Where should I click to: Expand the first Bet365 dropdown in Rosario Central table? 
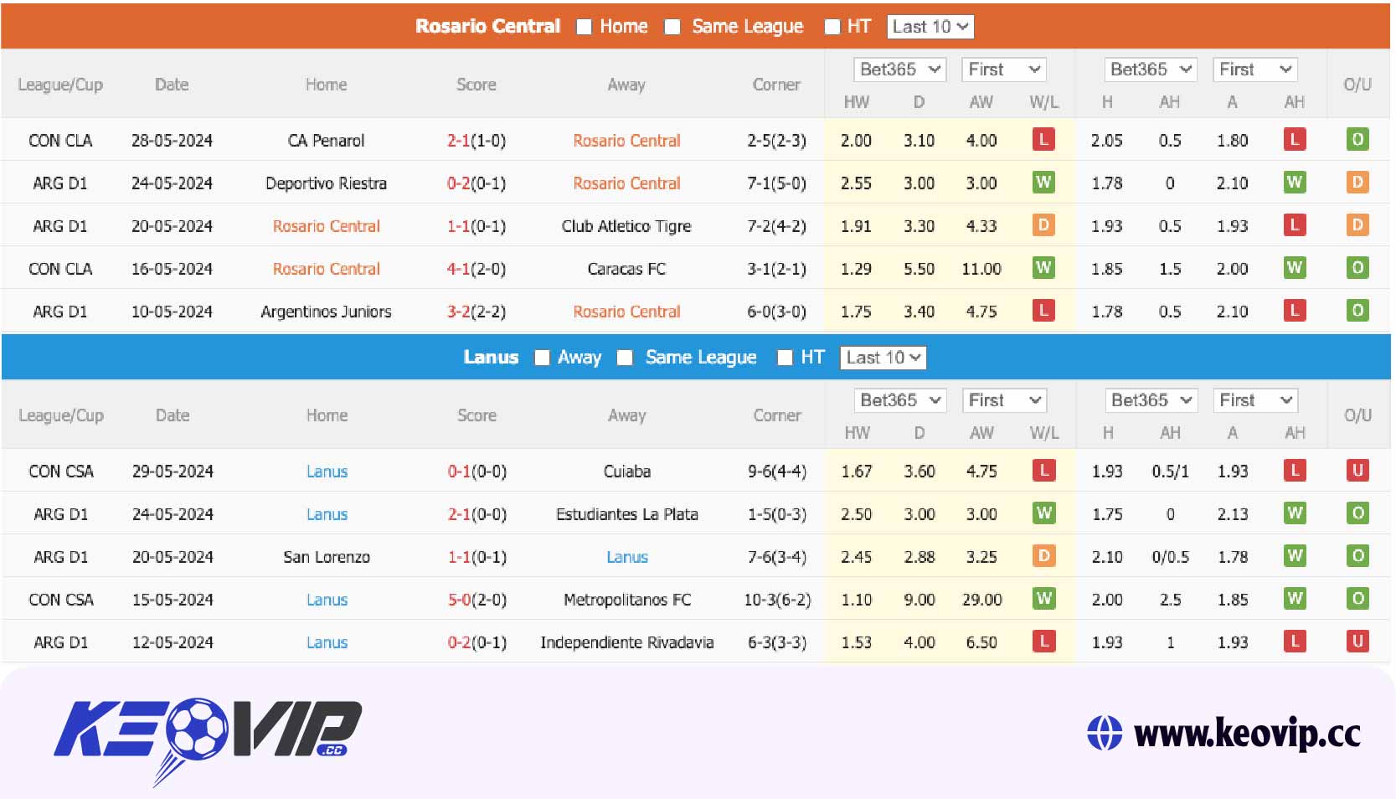[x=899, y=70]
